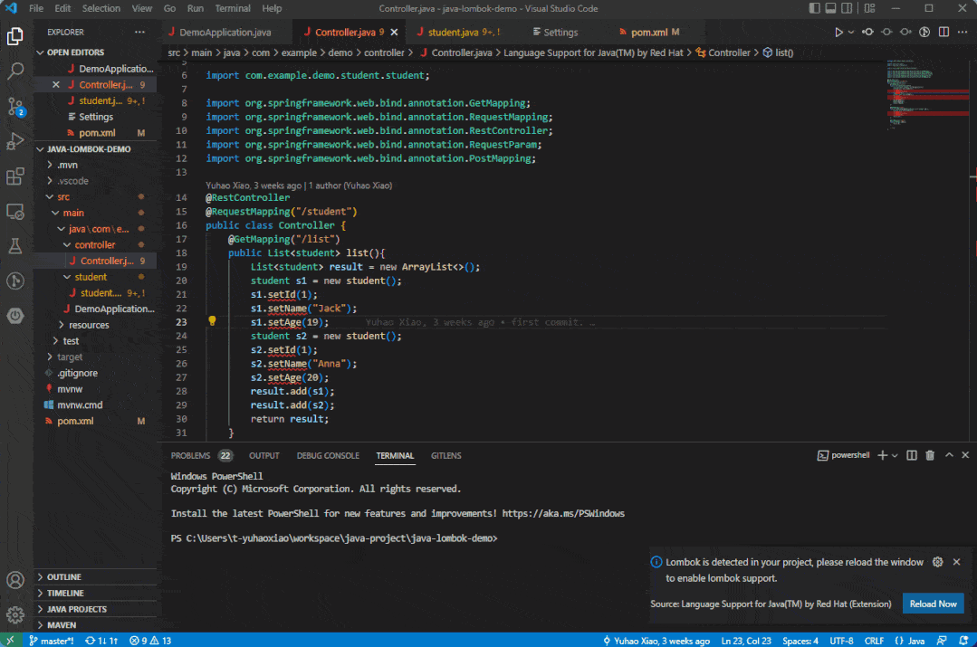Click the Reload Now button
This screenshot has width=977, height=647.
[x=933, y=604]
